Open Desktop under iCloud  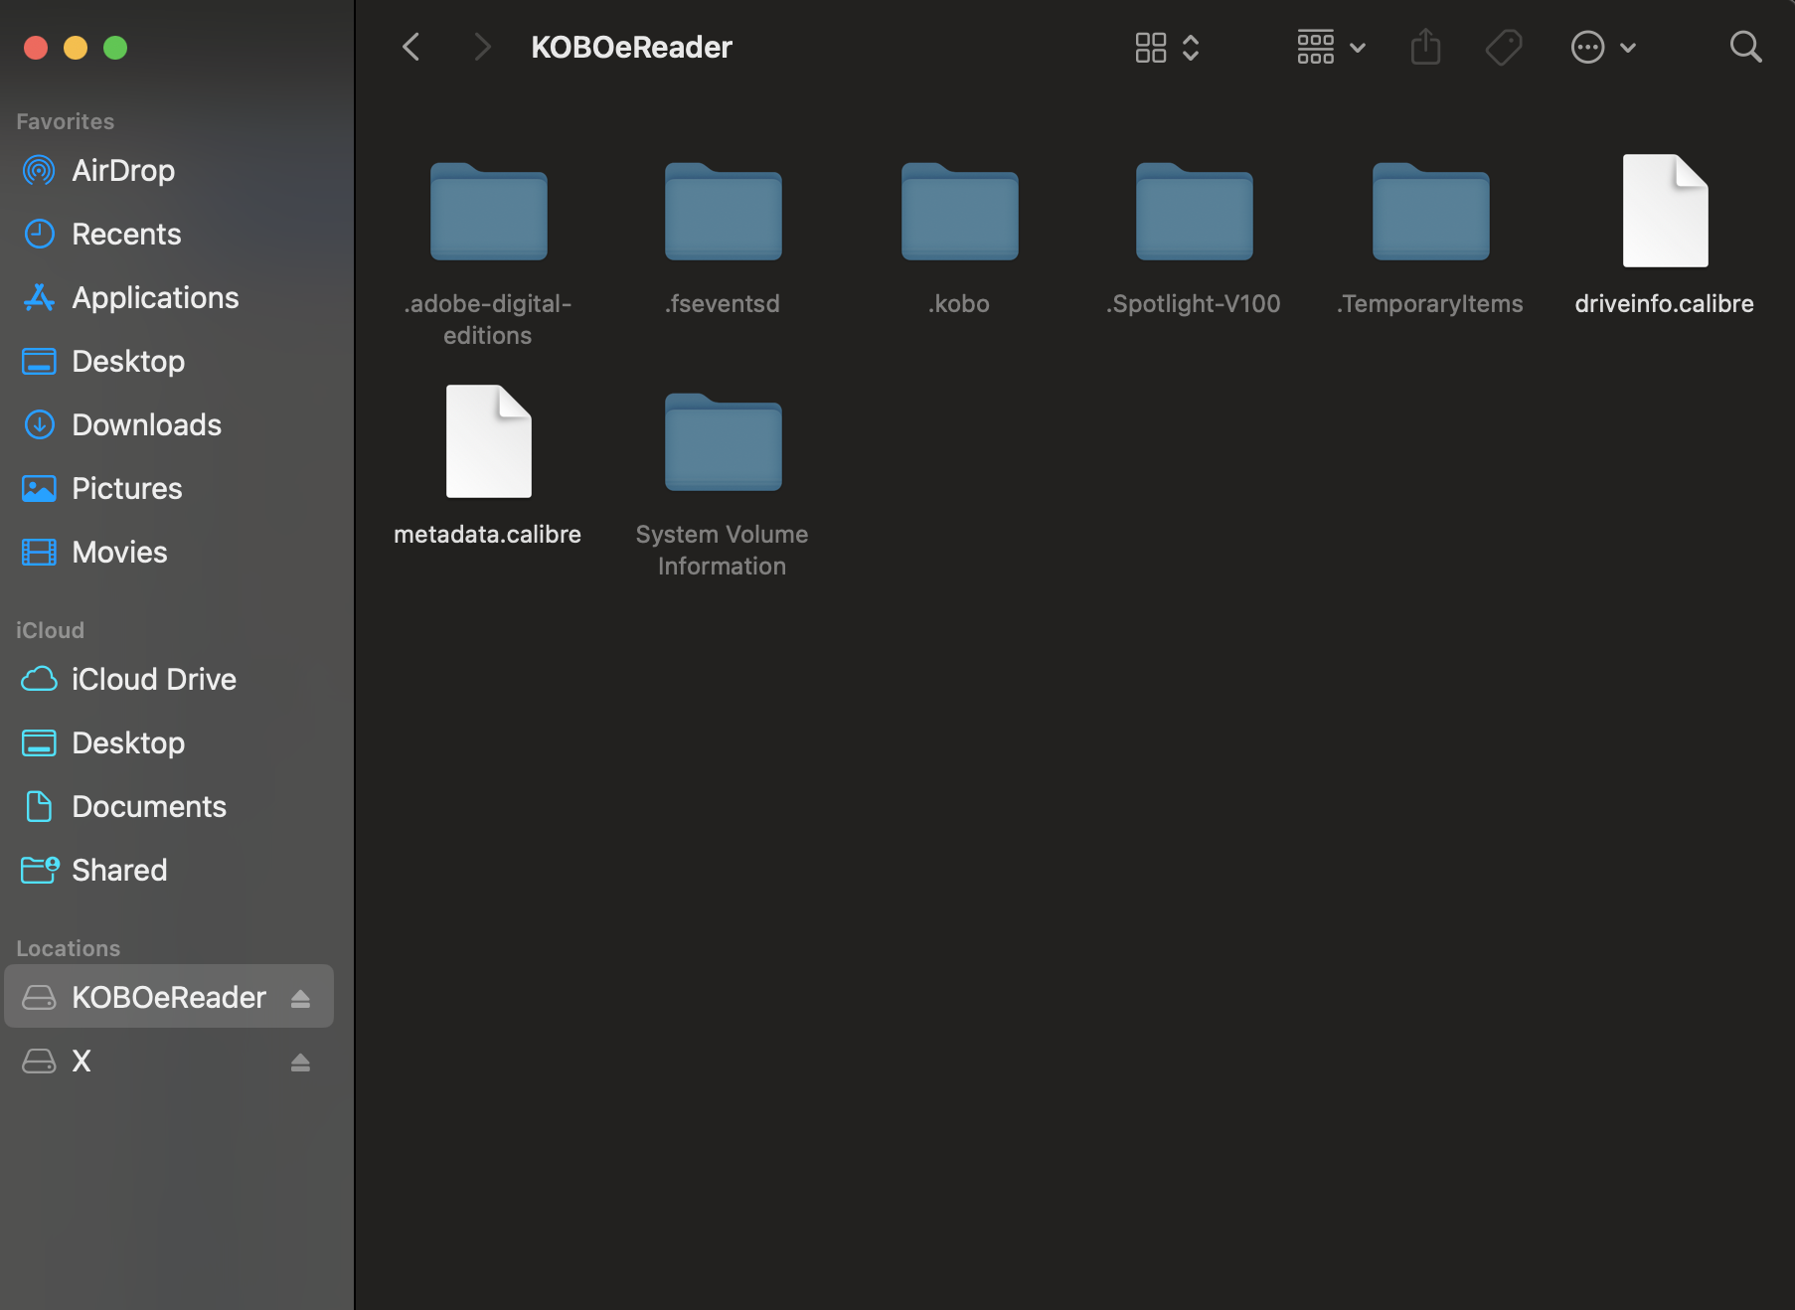tap(169, 743)
